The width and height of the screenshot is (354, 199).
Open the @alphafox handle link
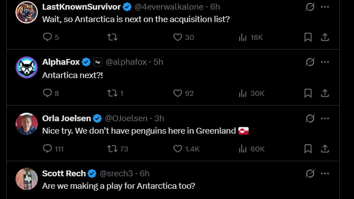[x=126, y=62]
